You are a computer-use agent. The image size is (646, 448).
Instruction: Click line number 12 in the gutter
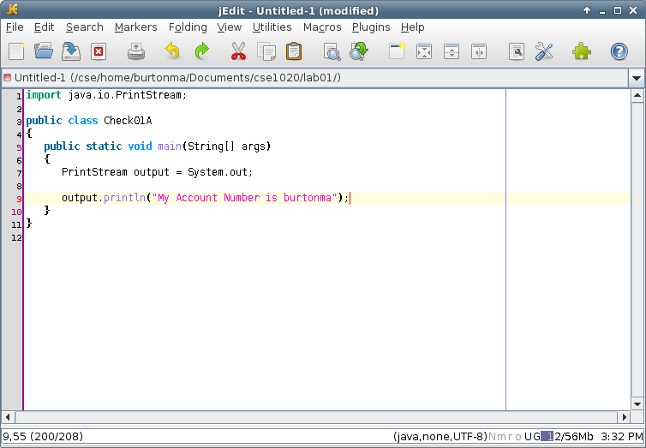tap(16, 237)
